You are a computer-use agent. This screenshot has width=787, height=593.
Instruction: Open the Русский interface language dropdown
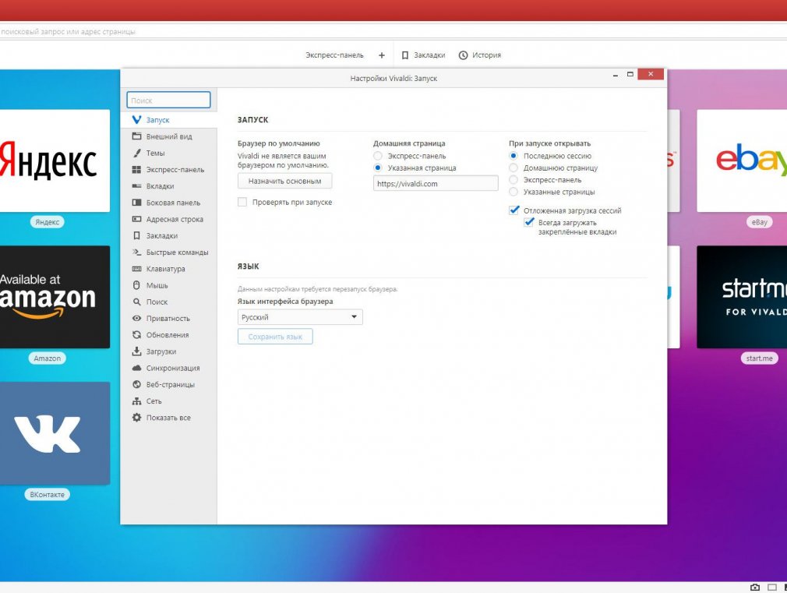coord(300,317)
